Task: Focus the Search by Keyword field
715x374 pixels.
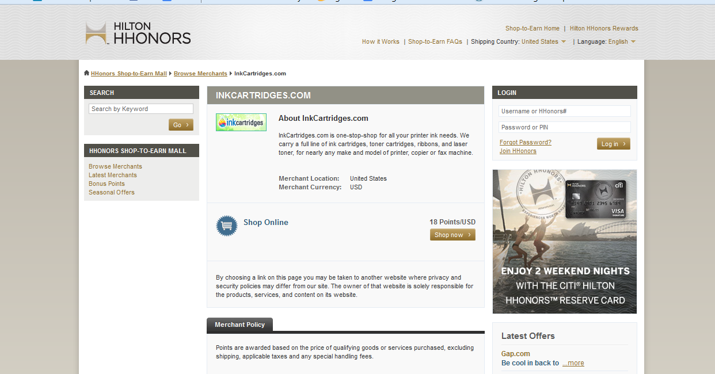Action: (140, 109)
